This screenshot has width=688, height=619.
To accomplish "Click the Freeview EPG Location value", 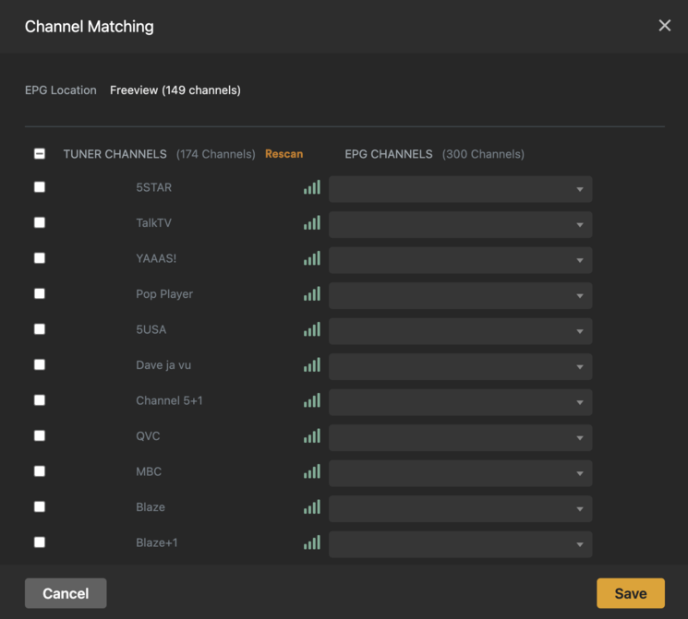I will pos(175,90).
